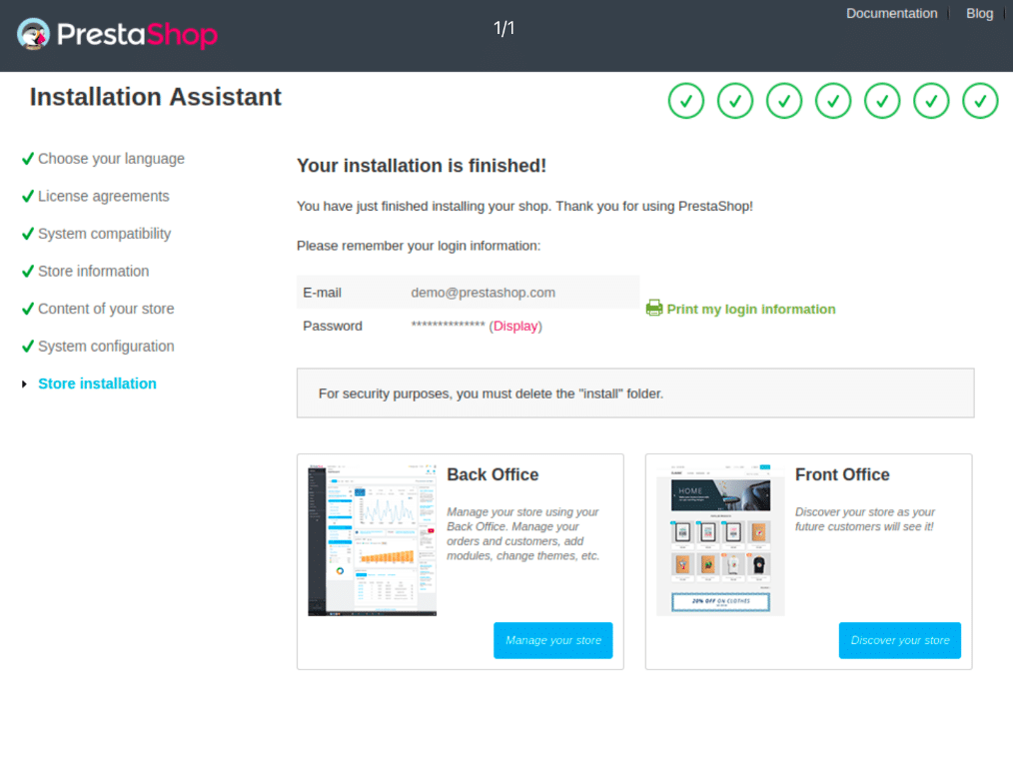
Task: Click the Please remember your login information text
Action: click(x=418, y=246)
